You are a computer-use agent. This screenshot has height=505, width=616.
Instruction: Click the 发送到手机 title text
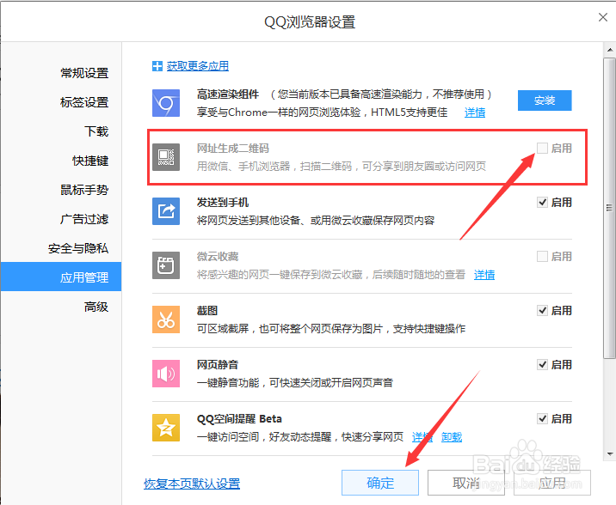[223, 203]
